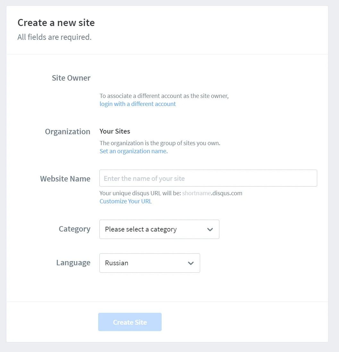
Task: Click the 'Website Name' field label
Action: (x=65, y=179)
